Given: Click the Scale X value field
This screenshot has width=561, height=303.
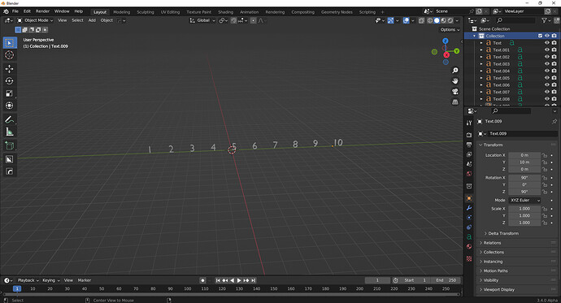Looking at the screenshot, I should pyautogui.click(x=524, y=209).
